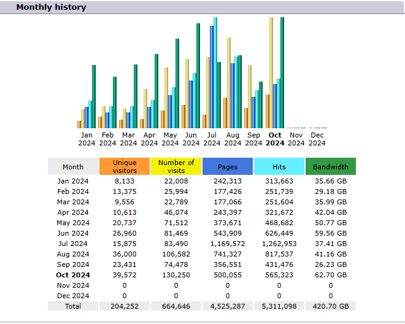Click the orange Unique visitors column header
This screenshot has height=324, width=405.
[x=125, y=166]
